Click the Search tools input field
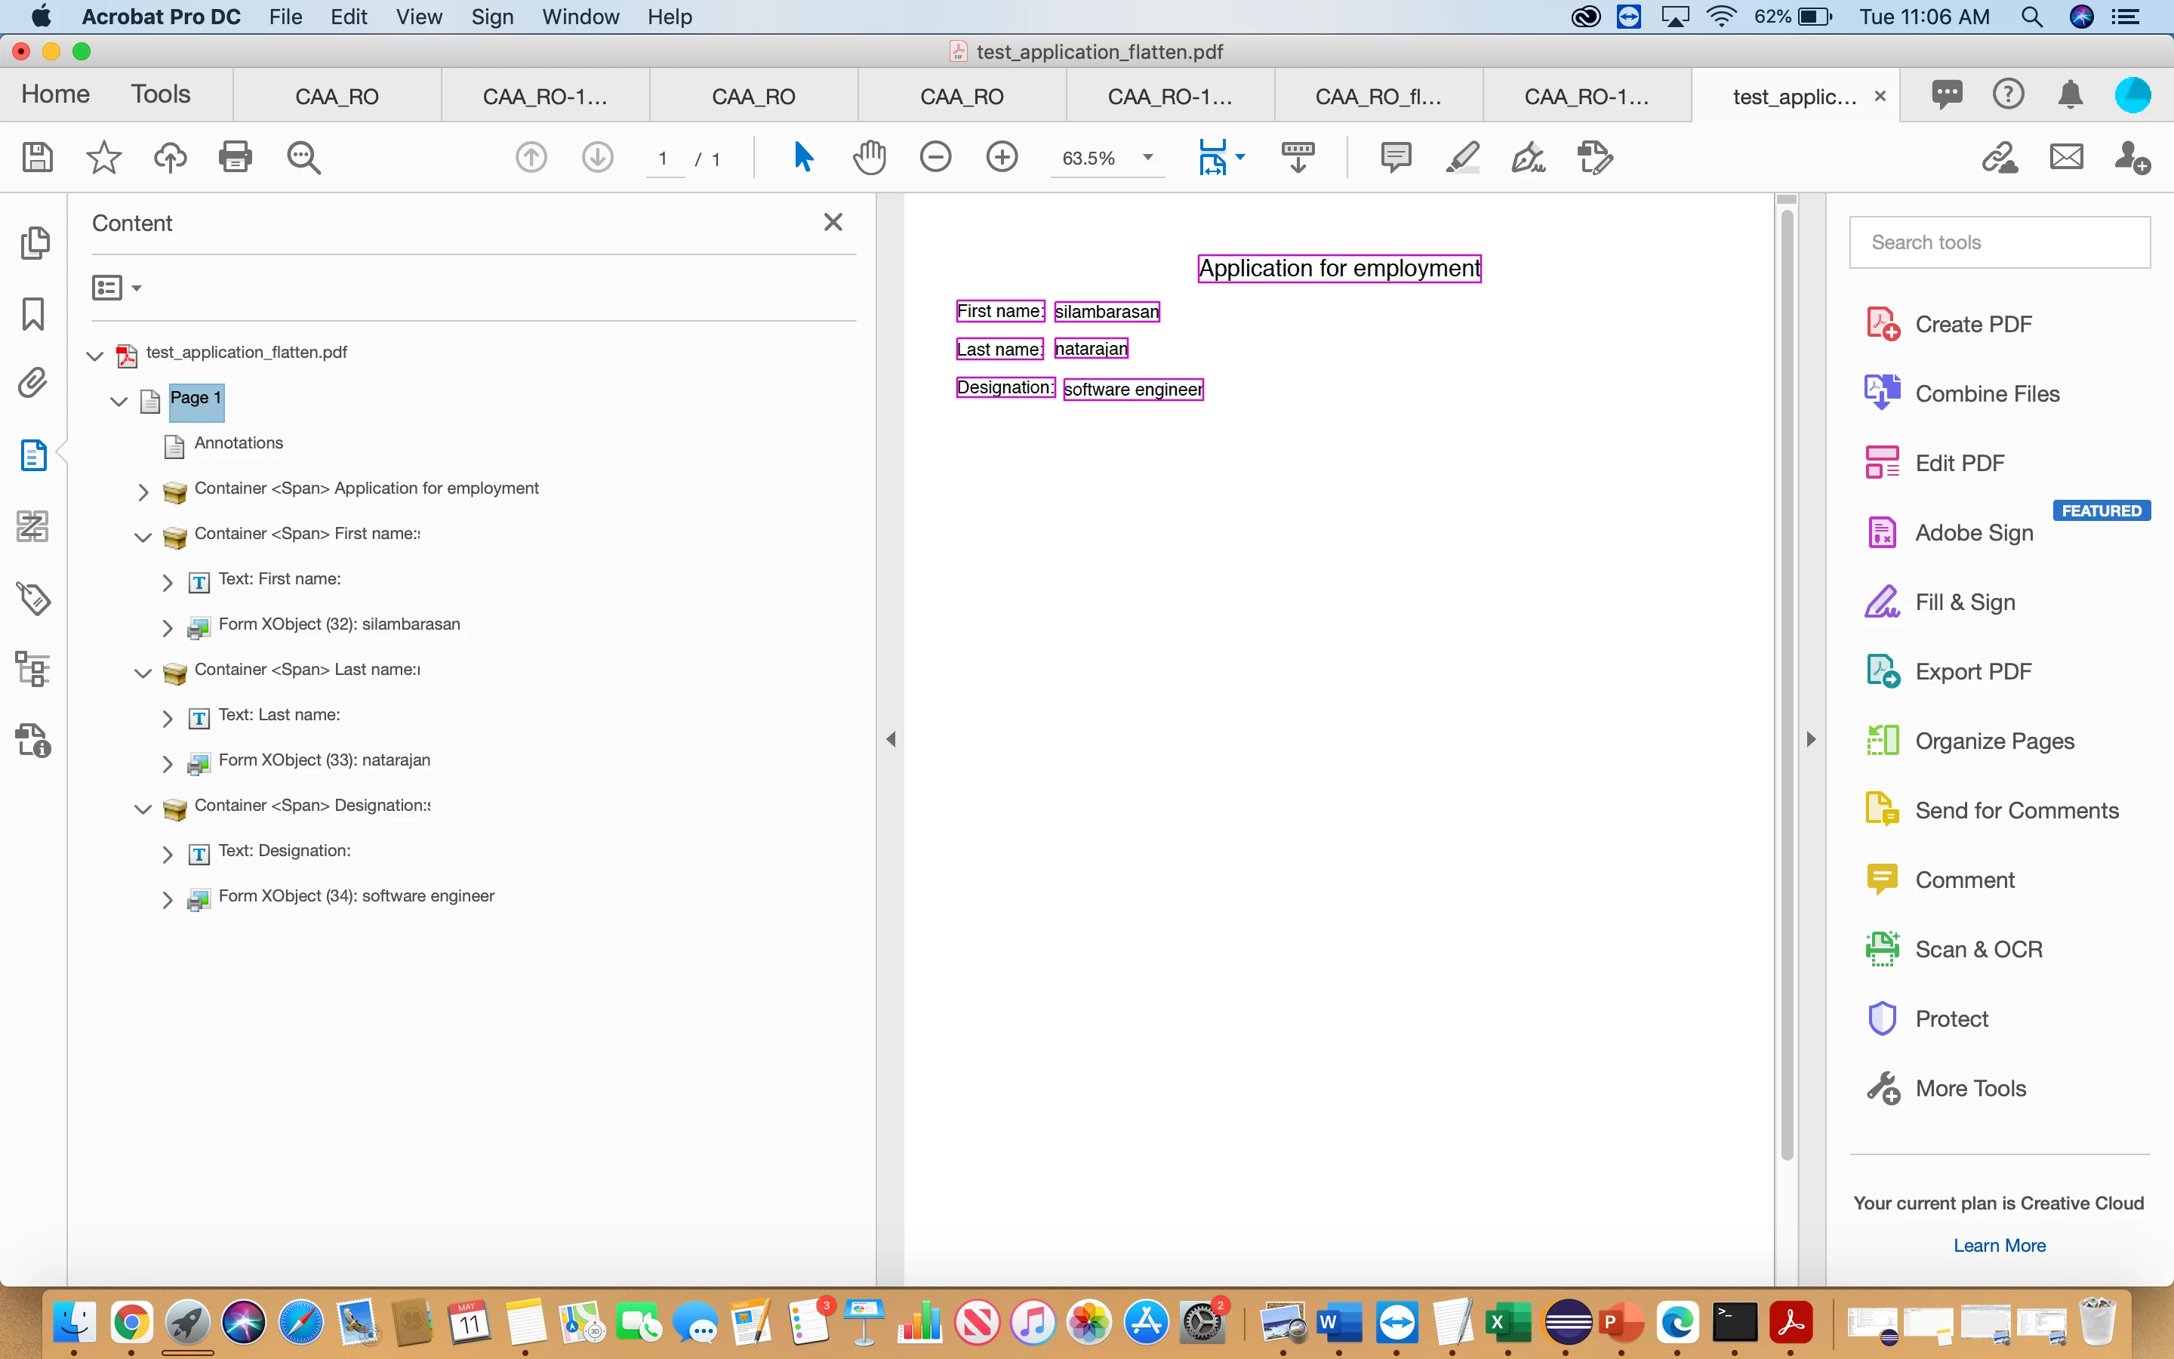2174x1359 pixels. coord(2000,242)
